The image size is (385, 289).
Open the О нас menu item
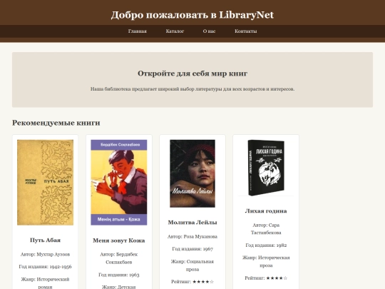tap(209, 31)
